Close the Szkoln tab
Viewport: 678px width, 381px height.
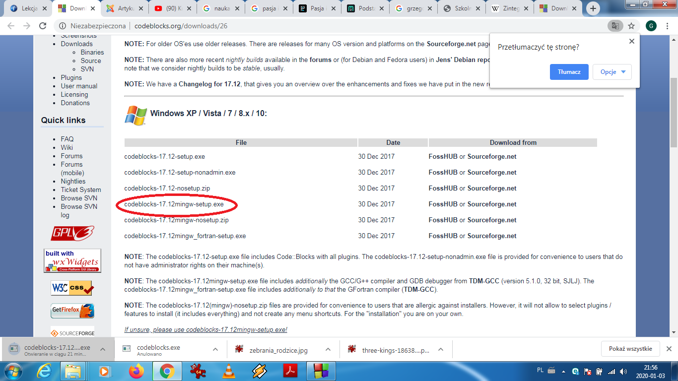click(477, 8)
